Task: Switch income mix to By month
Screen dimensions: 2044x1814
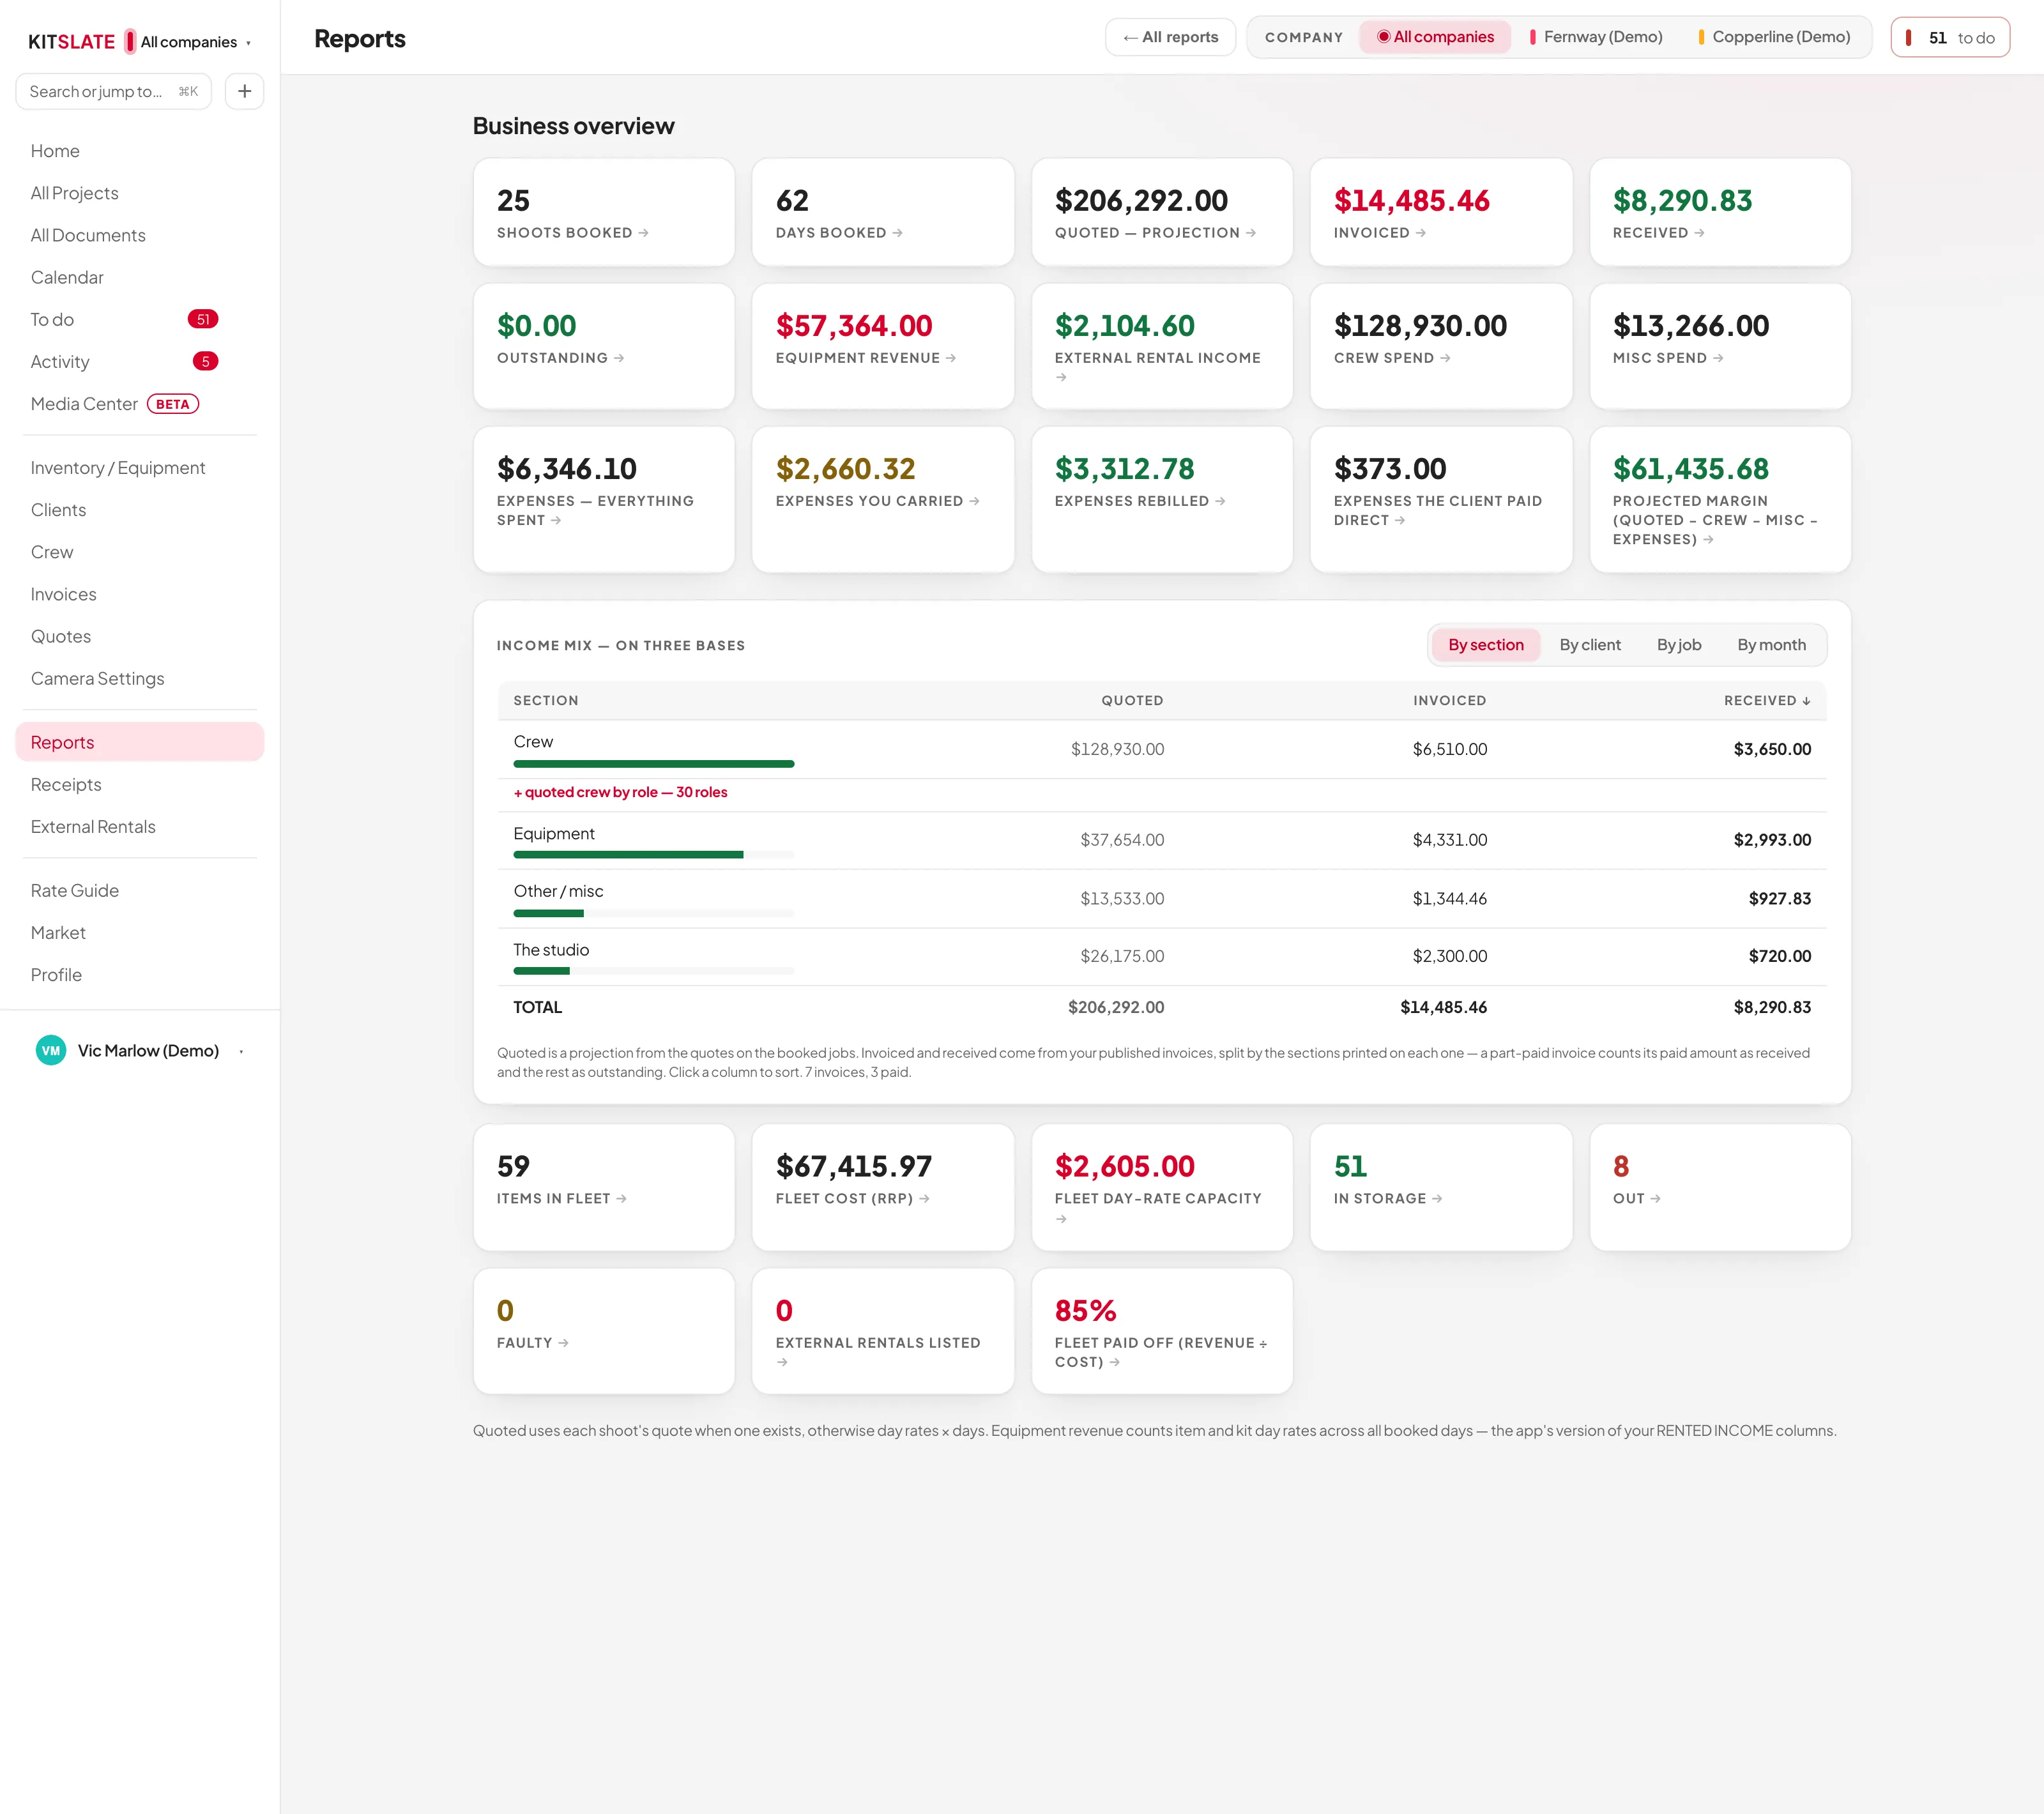Action: click(x=1771, y=645)
